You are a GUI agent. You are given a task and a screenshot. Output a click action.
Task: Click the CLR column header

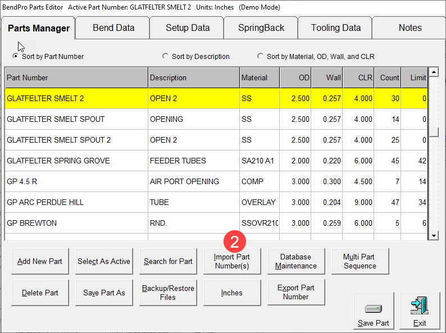[358, 77]
